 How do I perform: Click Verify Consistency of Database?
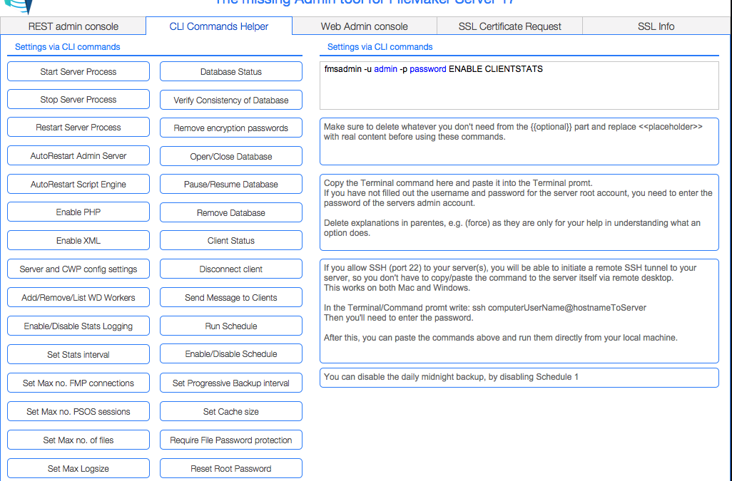[231, 100]
